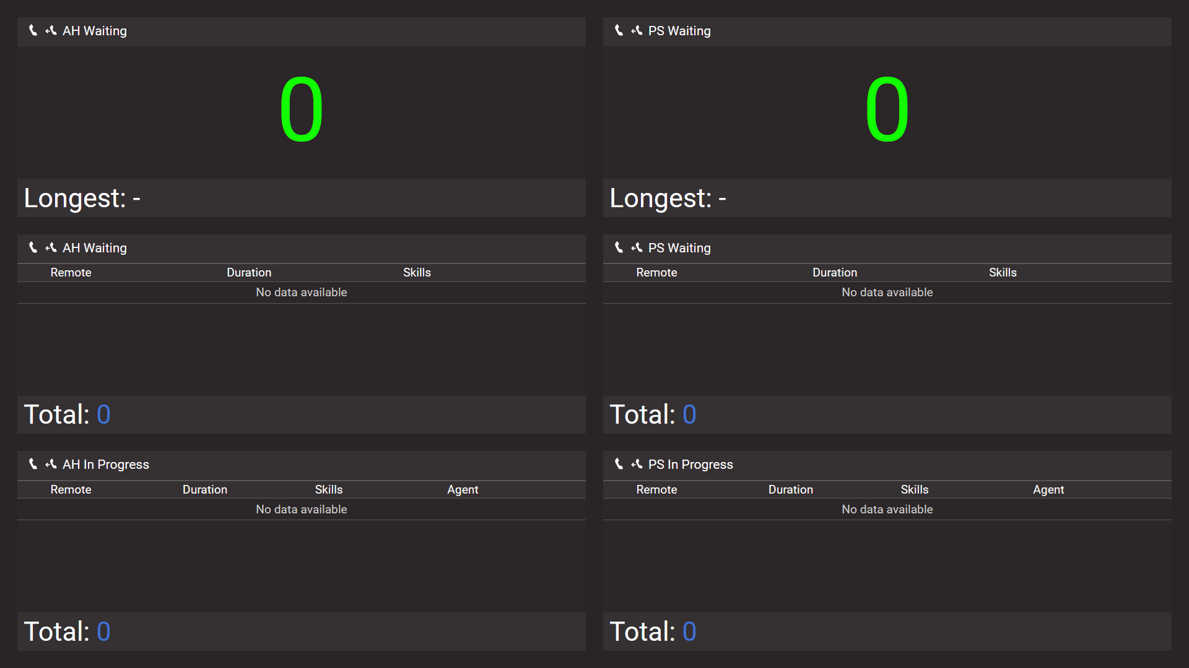Click phone icon in AH Waiting counter header
This screenshot has width=1189, height=668.
pyautogui.click(x=33, y=30)
